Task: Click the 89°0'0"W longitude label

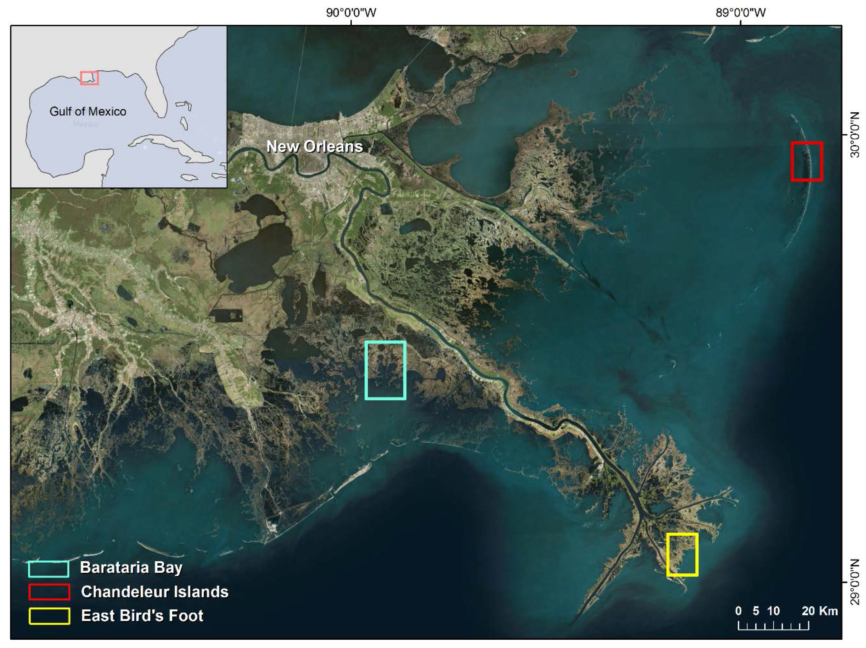Action: 741,12
